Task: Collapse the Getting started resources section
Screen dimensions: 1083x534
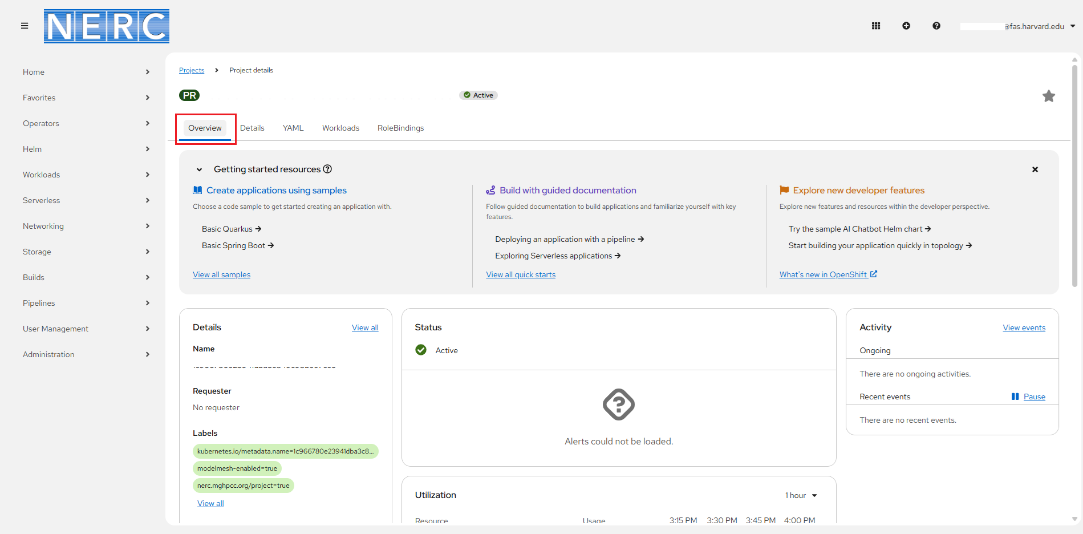Action: pos(200,169)
